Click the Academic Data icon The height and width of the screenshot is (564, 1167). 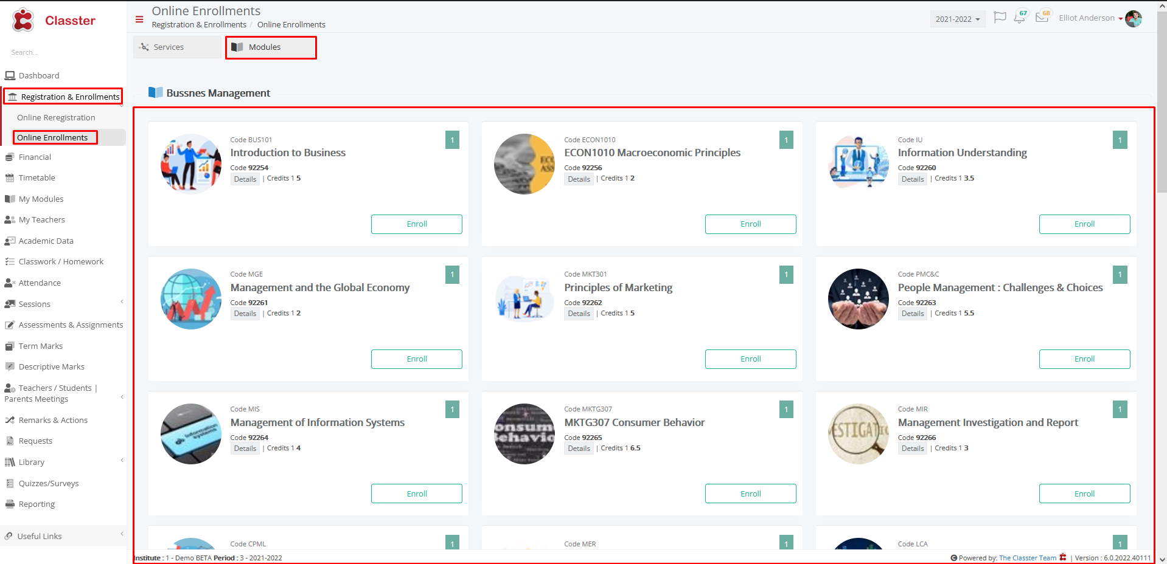coord(10,241)
